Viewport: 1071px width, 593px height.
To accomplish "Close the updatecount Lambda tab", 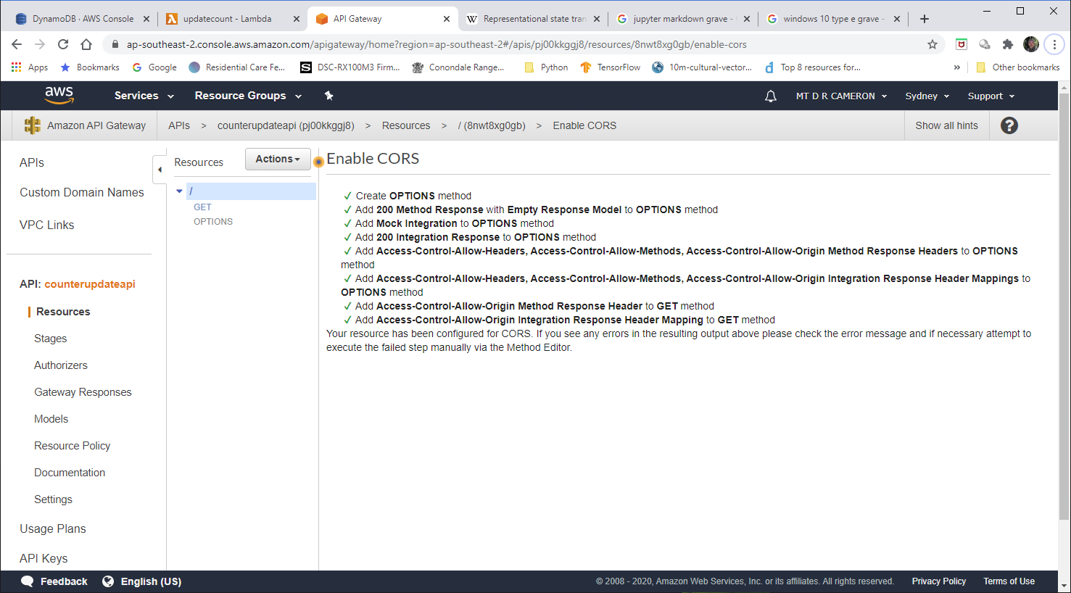I will (297, 19).
